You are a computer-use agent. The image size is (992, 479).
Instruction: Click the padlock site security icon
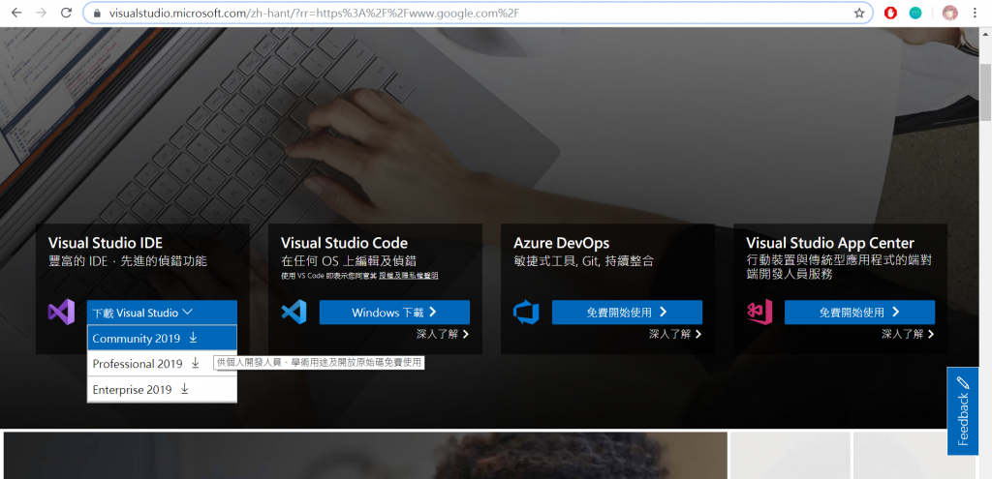(x=97, y=13)
